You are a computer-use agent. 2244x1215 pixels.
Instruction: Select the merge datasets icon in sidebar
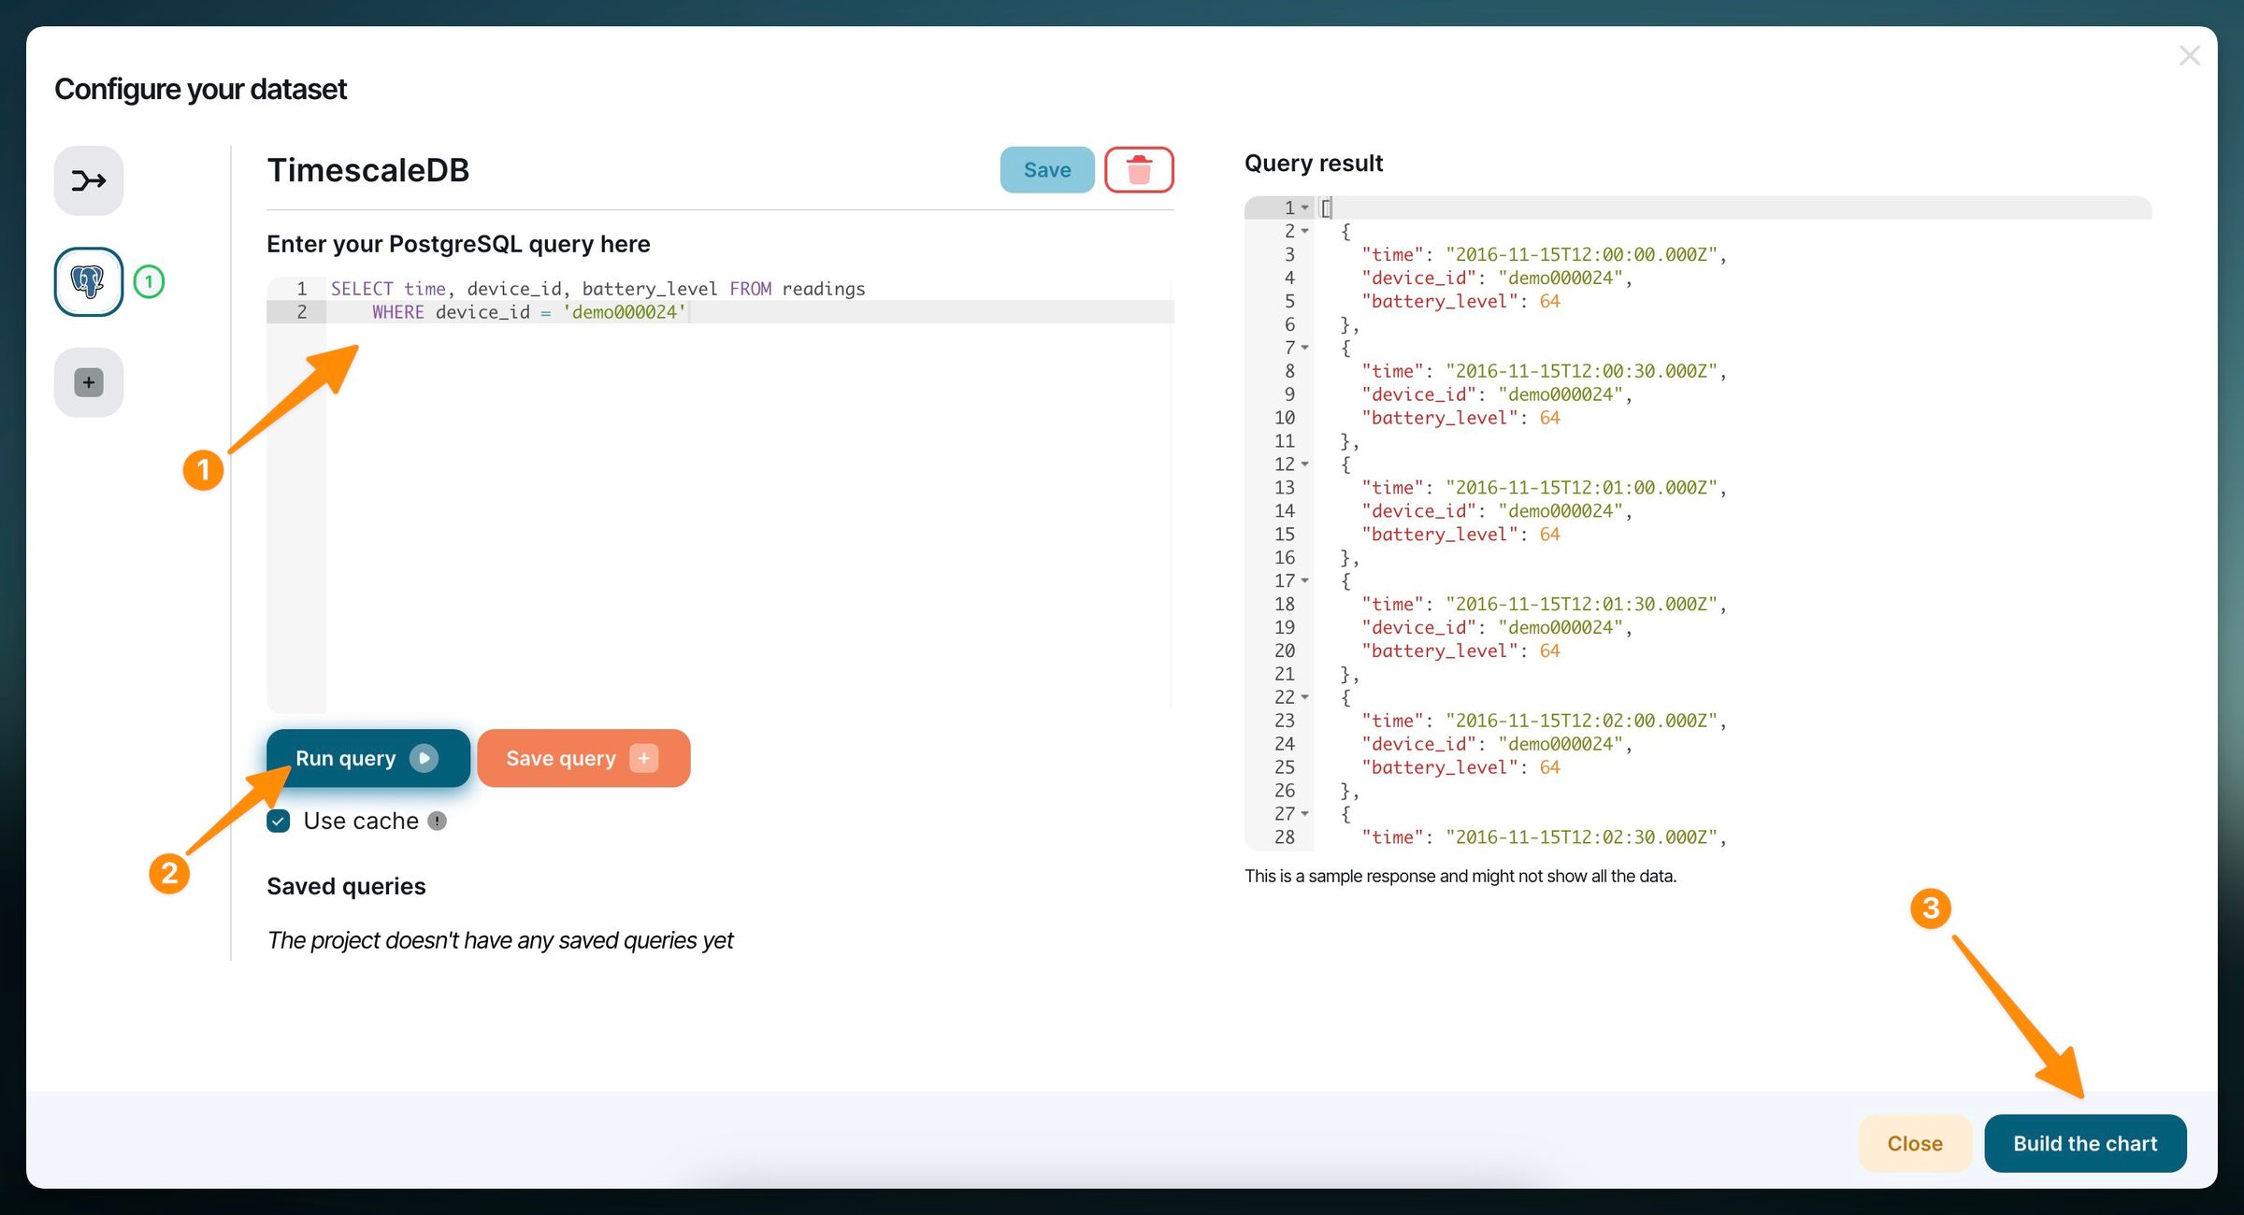pos(88,180)
